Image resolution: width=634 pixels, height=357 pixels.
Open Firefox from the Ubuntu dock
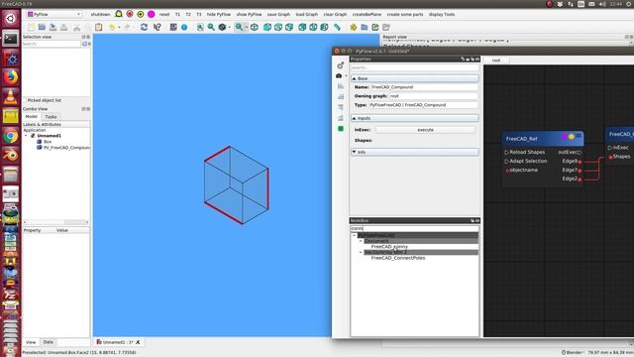click(x=10, y=77)
